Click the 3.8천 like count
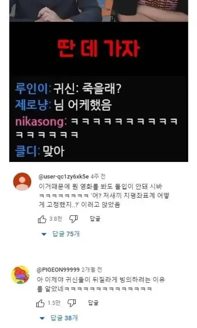 coord(56,219)
